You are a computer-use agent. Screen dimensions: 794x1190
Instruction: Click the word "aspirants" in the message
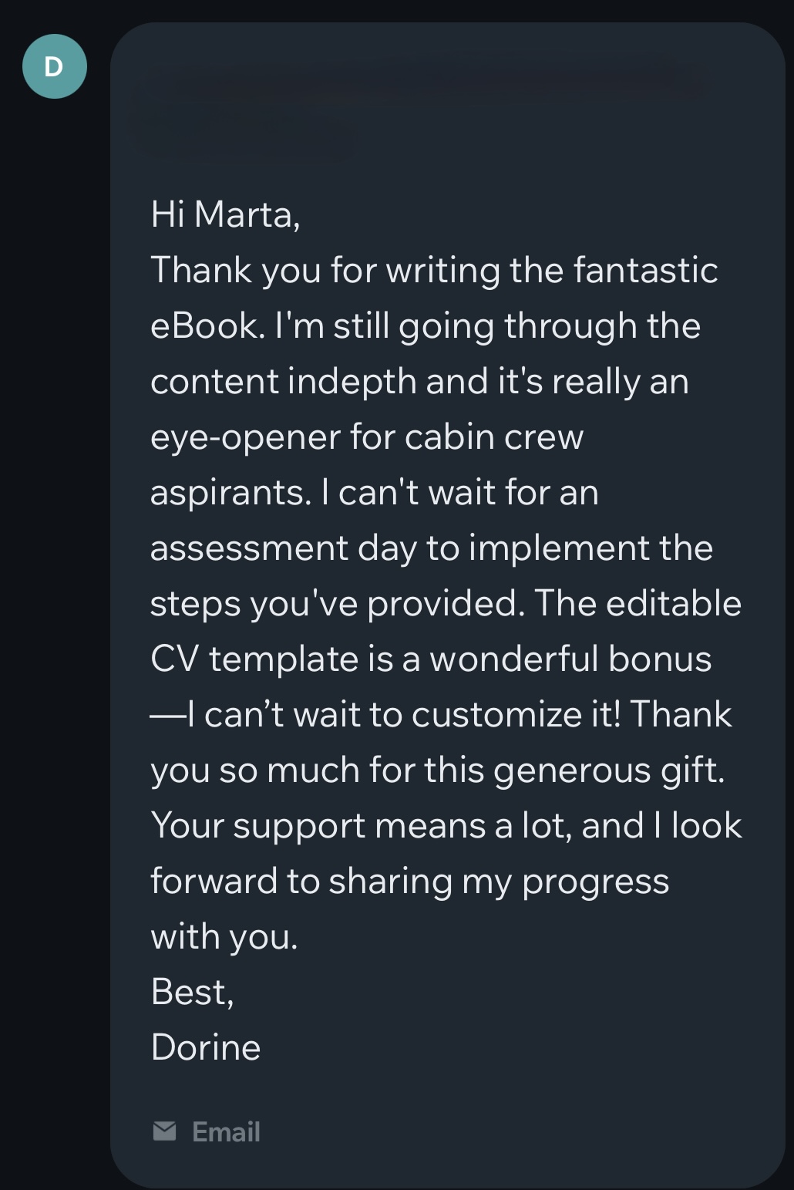(228, 492)
